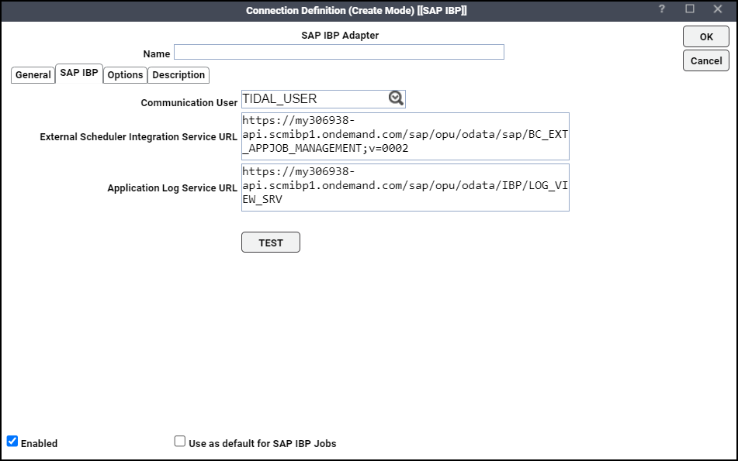Open the Options tab
This screenshot has width=738, height=461.
tap(125, 75)
